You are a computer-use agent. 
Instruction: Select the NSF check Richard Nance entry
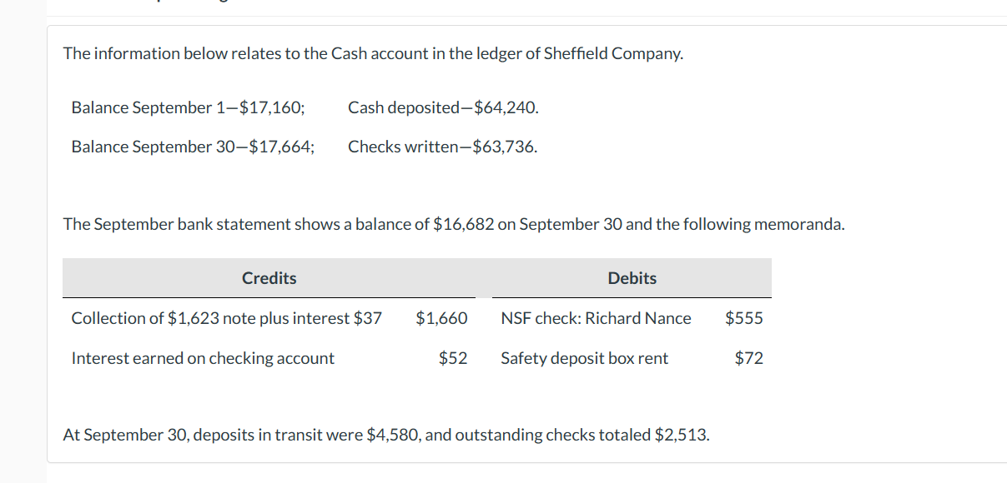point(596,318)
